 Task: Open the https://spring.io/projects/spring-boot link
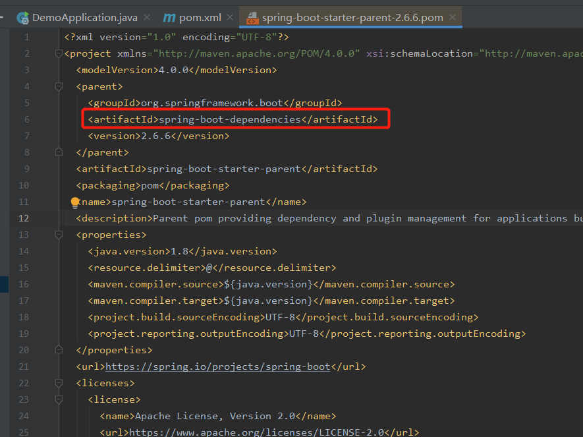(x=217, y=366)
